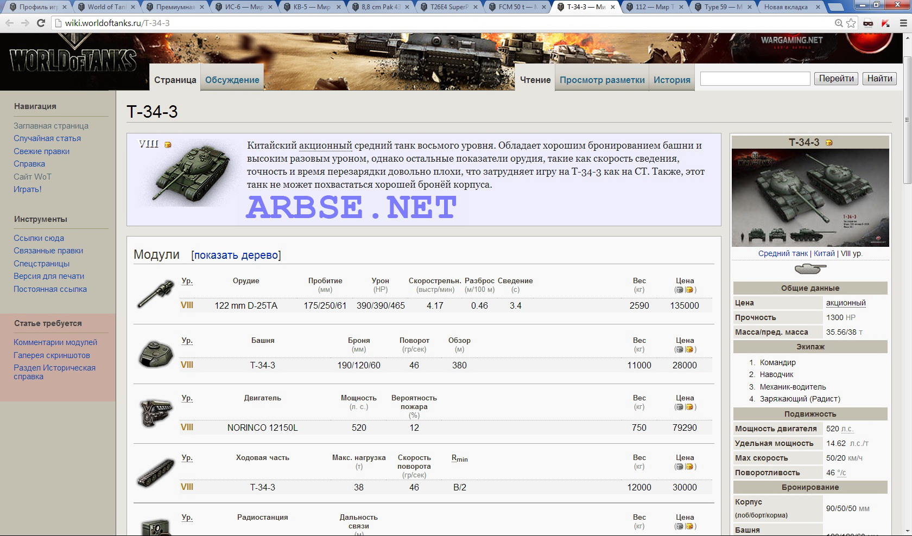Image resolution: width=912 pixels, height=536 pixels.
Task: Click the 122 mm gun module icon
Action: (156, 293)
